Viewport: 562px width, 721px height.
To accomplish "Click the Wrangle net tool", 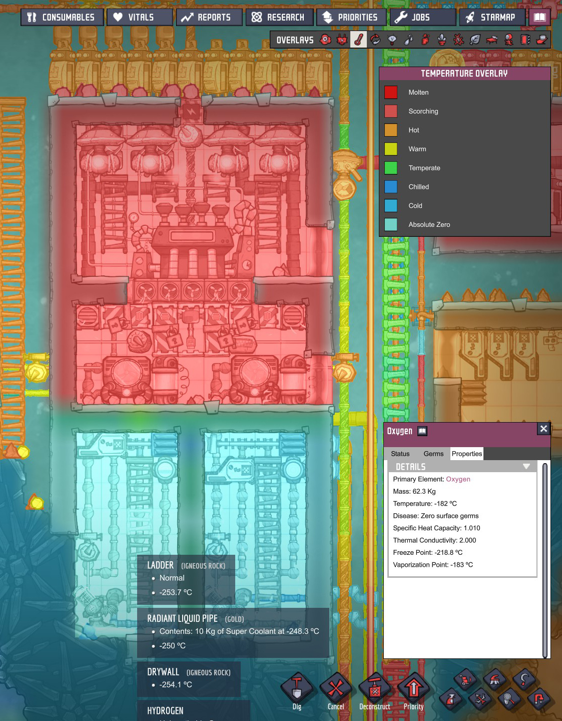I will pyautogui.click(x=509, y=698).
